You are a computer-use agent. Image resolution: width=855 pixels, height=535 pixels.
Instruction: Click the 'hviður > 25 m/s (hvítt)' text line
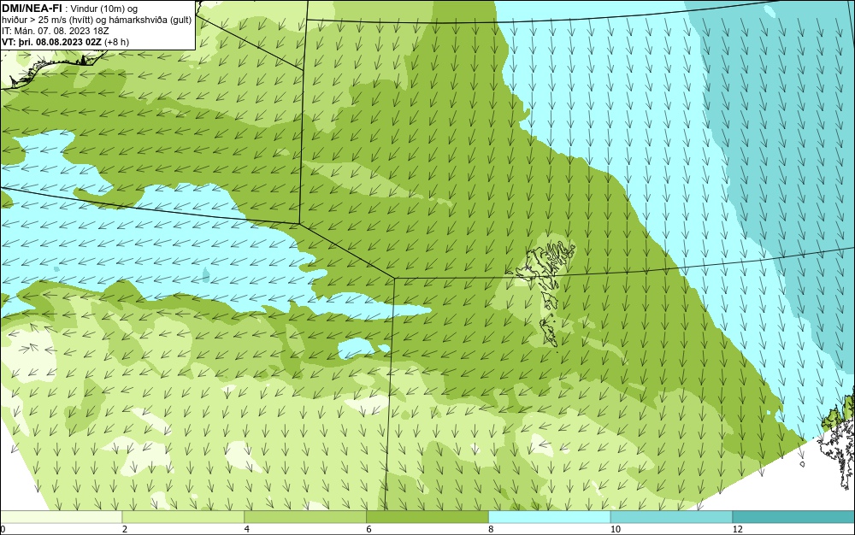(97, 21)
